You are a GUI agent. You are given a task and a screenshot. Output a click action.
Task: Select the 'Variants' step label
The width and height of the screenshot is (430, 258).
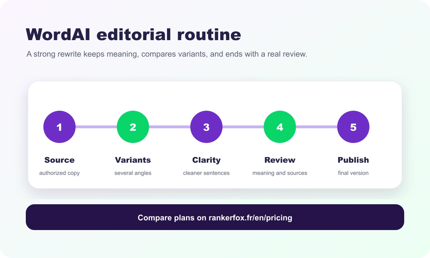[133, 160]
